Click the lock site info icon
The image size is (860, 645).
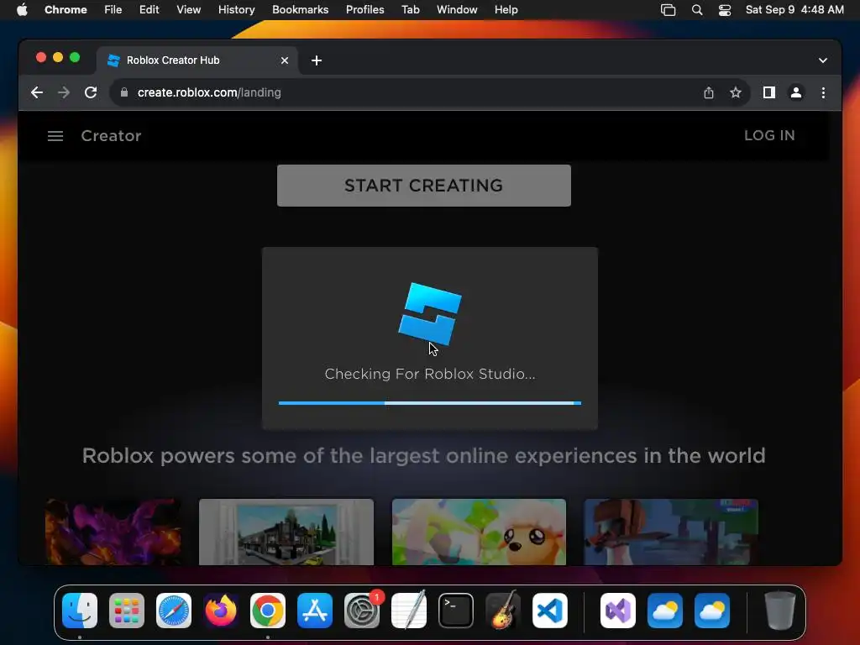124,92
